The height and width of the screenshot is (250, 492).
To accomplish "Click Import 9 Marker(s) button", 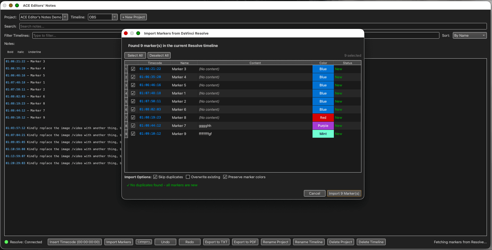I will tap(344, 193).
